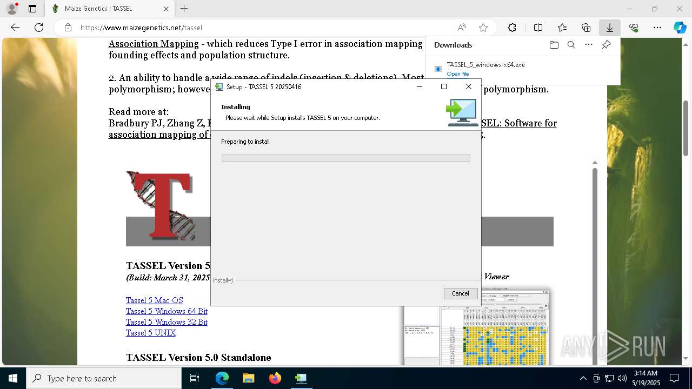The image size is (692, 389).
Task: Search downloads with the magnifier icon
Action: point(571,45)
